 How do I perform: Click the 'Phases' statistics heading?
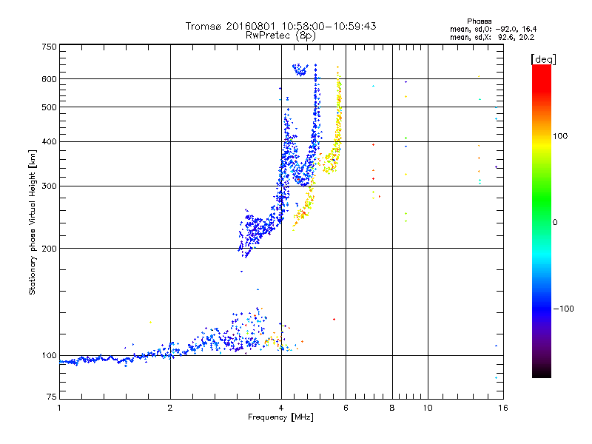click(x=479, y=21)
